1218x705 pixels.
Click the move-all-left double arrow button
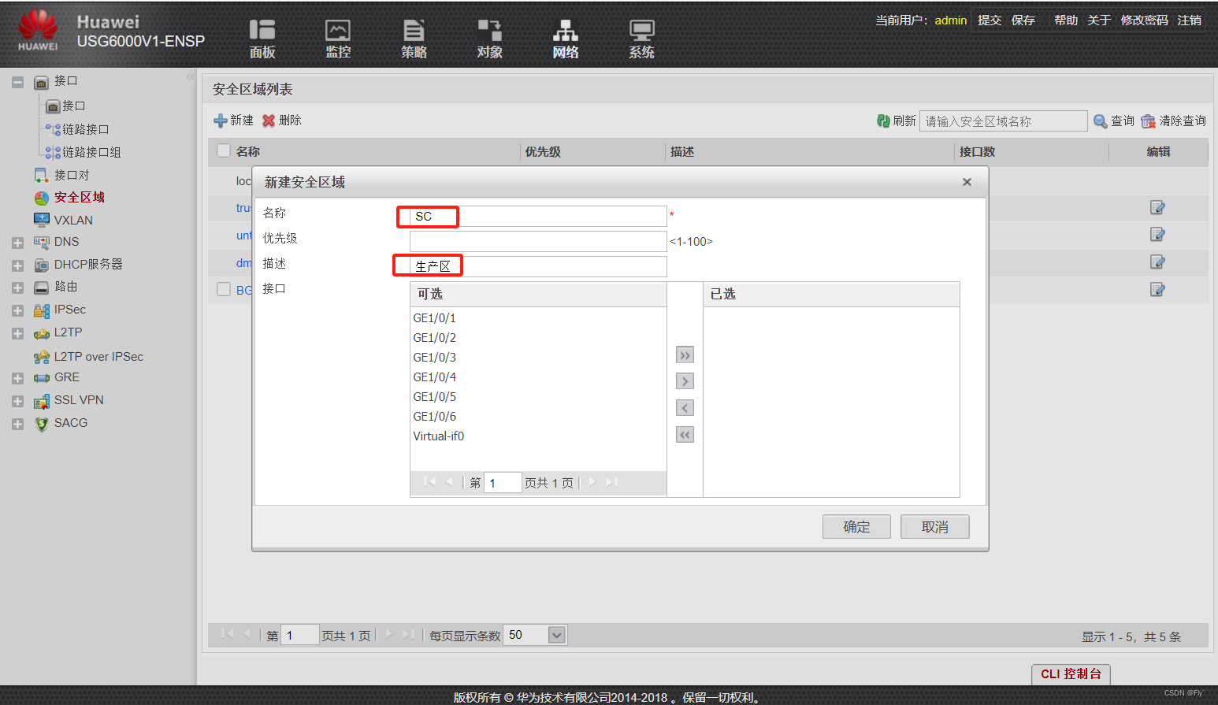point(685,435)
